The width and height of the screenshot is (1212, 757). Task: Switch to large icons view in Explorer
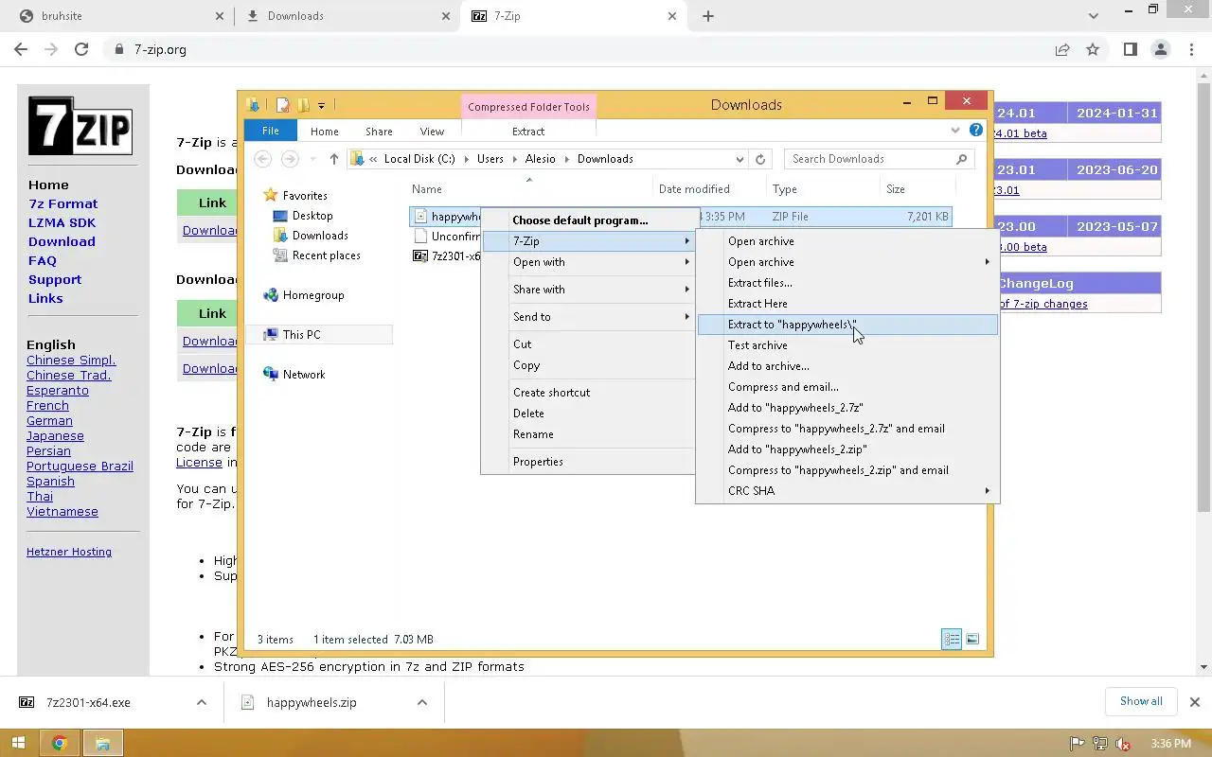tap(972, 640)
